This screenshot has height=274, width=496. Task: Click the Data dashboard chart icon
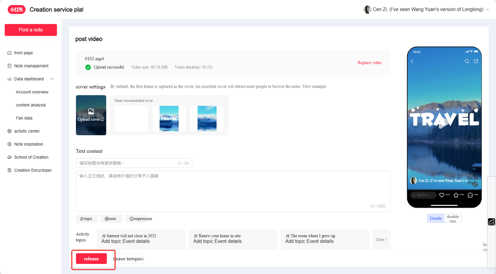pyautogui.click(x=9, y=79)
